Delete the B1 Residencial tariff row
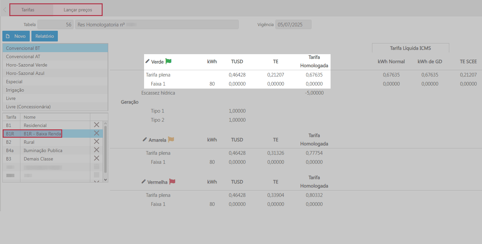Image resolution: width=482 pixels, height=244 pixels. click(x=97, y=125)
